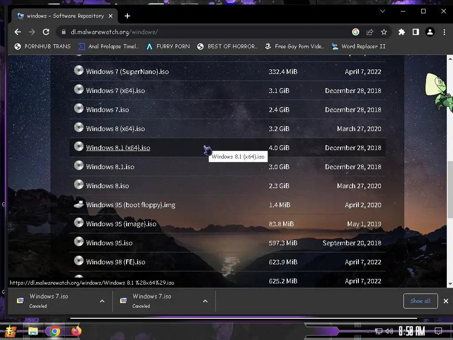The width and height of the screenshot is (453, 340).
Task: Open the tab search chevron
Action: (383, 11)
